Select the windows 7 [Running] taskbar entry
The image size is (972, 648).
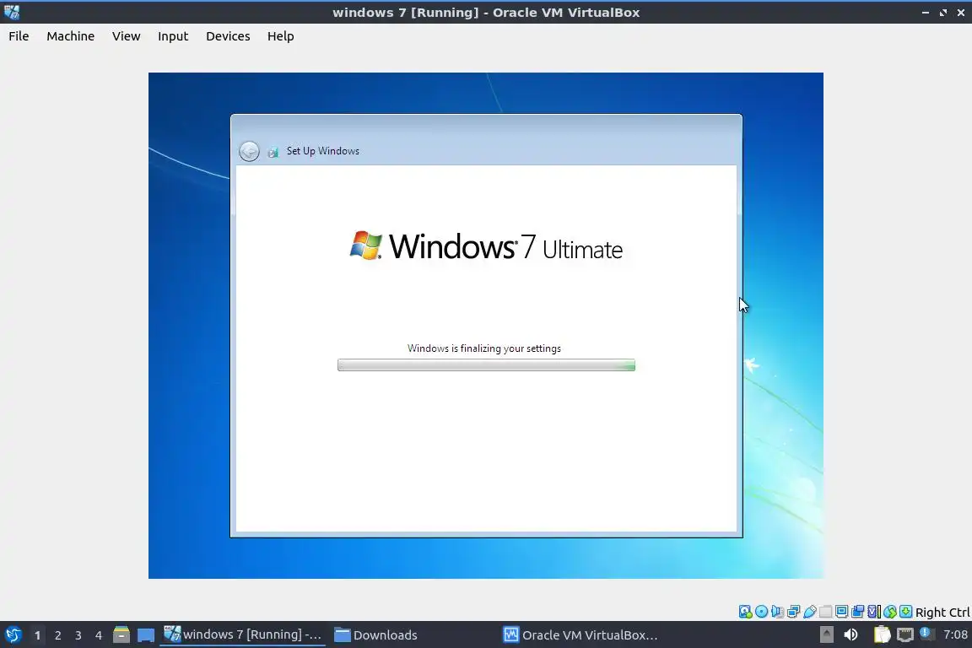tap(242, 634)
